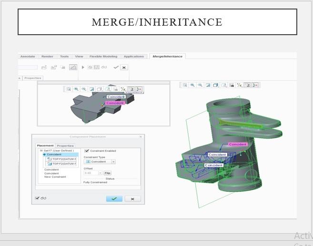Click Refit icon in main viewport toolbar
Image resolution: width=313 pixels, height=246 pixels.
[x=185, y=85]
